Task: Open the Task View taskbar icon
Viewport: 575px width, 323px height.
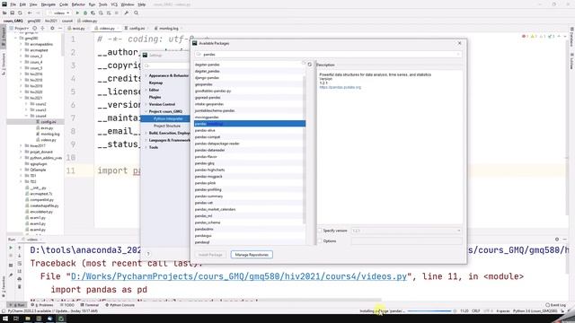Action: [16, 319]
